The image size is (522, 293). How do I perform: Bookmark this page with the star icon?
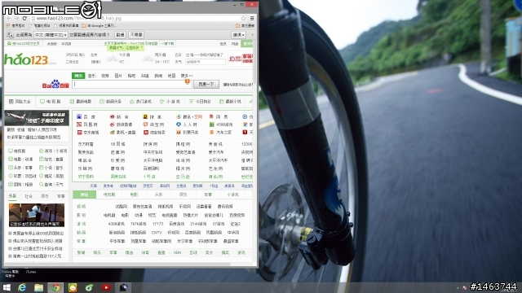[243, 18]
